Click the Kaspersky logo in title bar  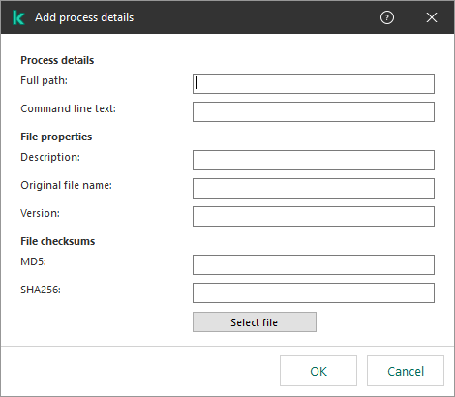[18, 17]
